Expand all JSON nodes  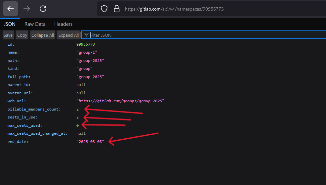[68, 35]
